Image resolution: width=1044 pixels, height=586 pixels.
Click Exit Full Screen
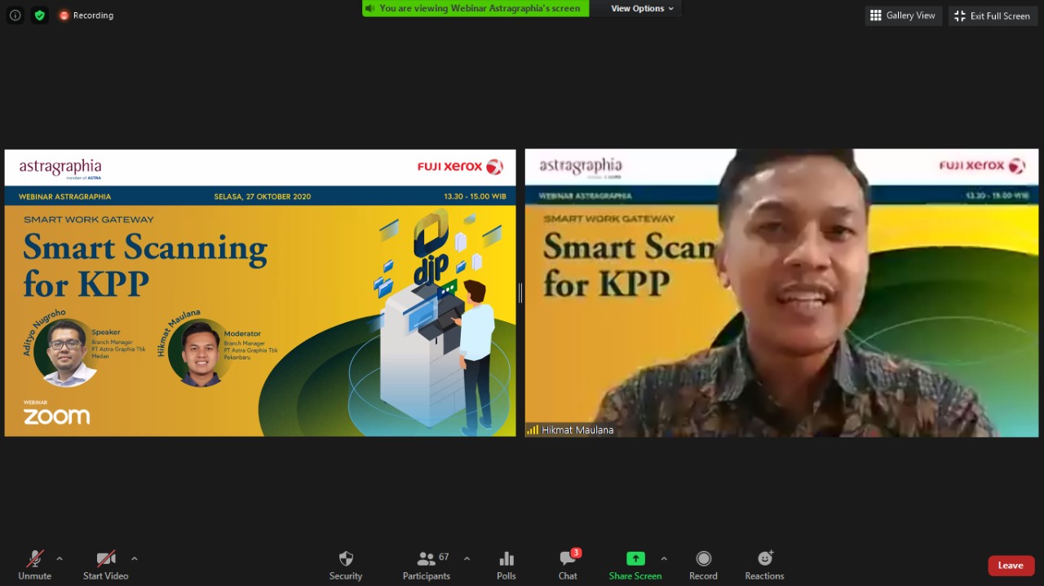(993, 15)
